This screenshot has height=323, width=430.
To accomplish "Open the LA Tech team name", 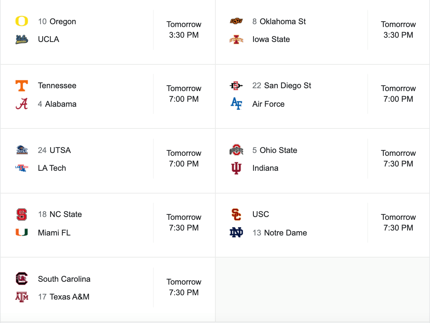I will click(x=52, y=168).
